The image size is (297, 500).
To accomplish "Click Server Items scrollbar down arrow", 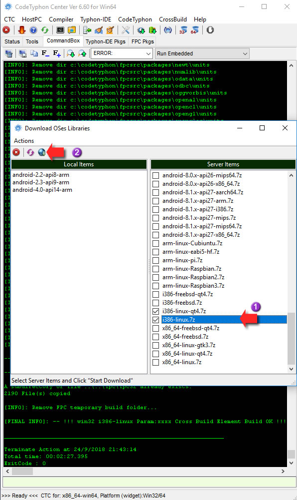I will tap(292, 369).
